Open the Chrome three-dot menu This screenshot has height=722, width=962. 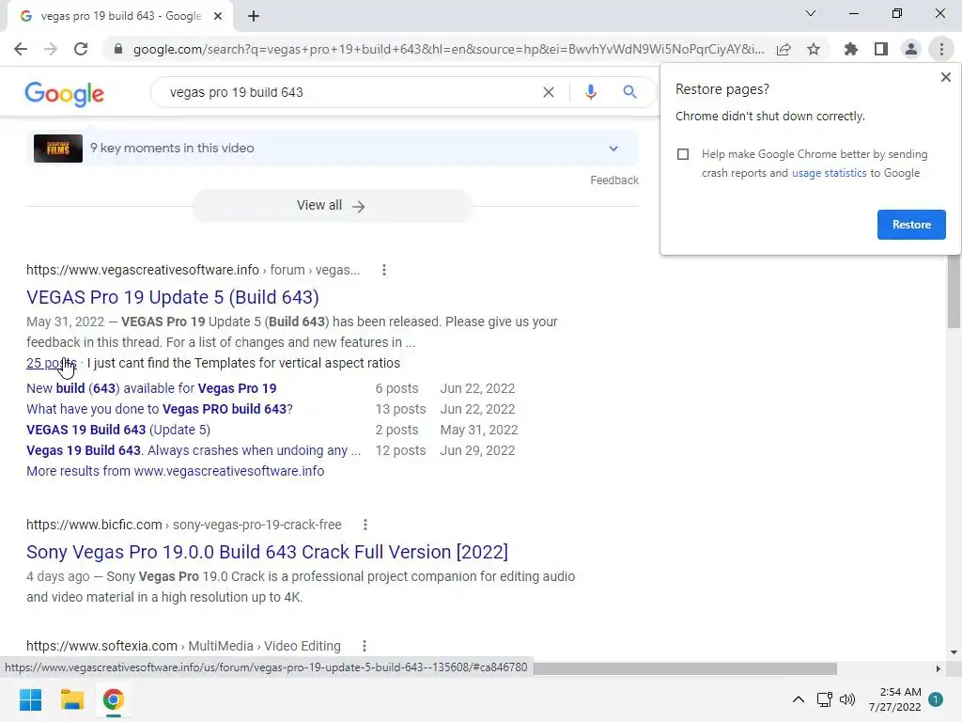(x=941, y=49)
